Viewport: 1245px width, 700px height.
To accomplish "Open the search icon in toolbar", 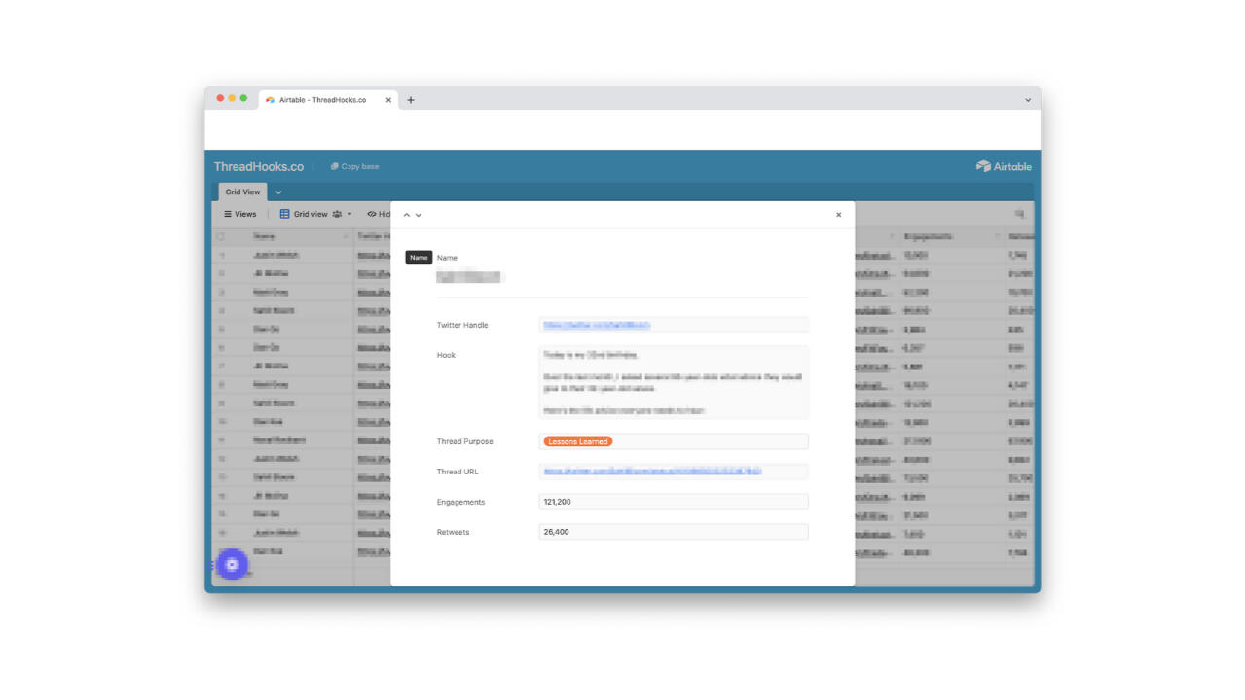I will [1019, 214].
